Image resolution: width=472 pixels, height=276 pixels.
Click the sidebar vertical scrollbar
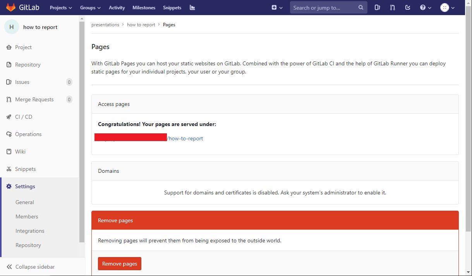pyautogui.click(x=82, y=131)
